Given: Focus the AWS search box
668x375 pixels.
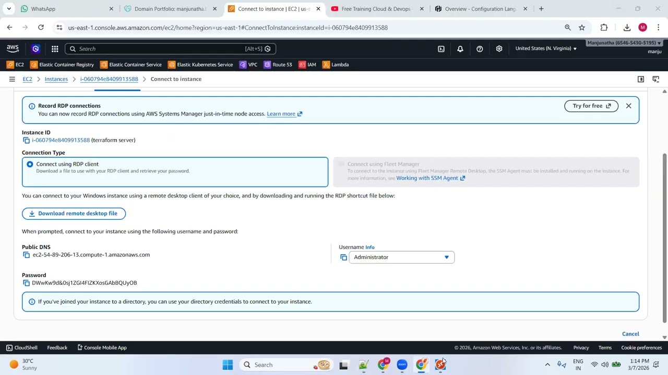Looking at the screenshot, I should point(170,48).
